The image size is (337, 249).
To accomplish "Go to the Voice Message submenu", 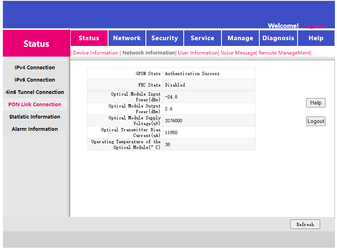I will [x=238, y=53].
